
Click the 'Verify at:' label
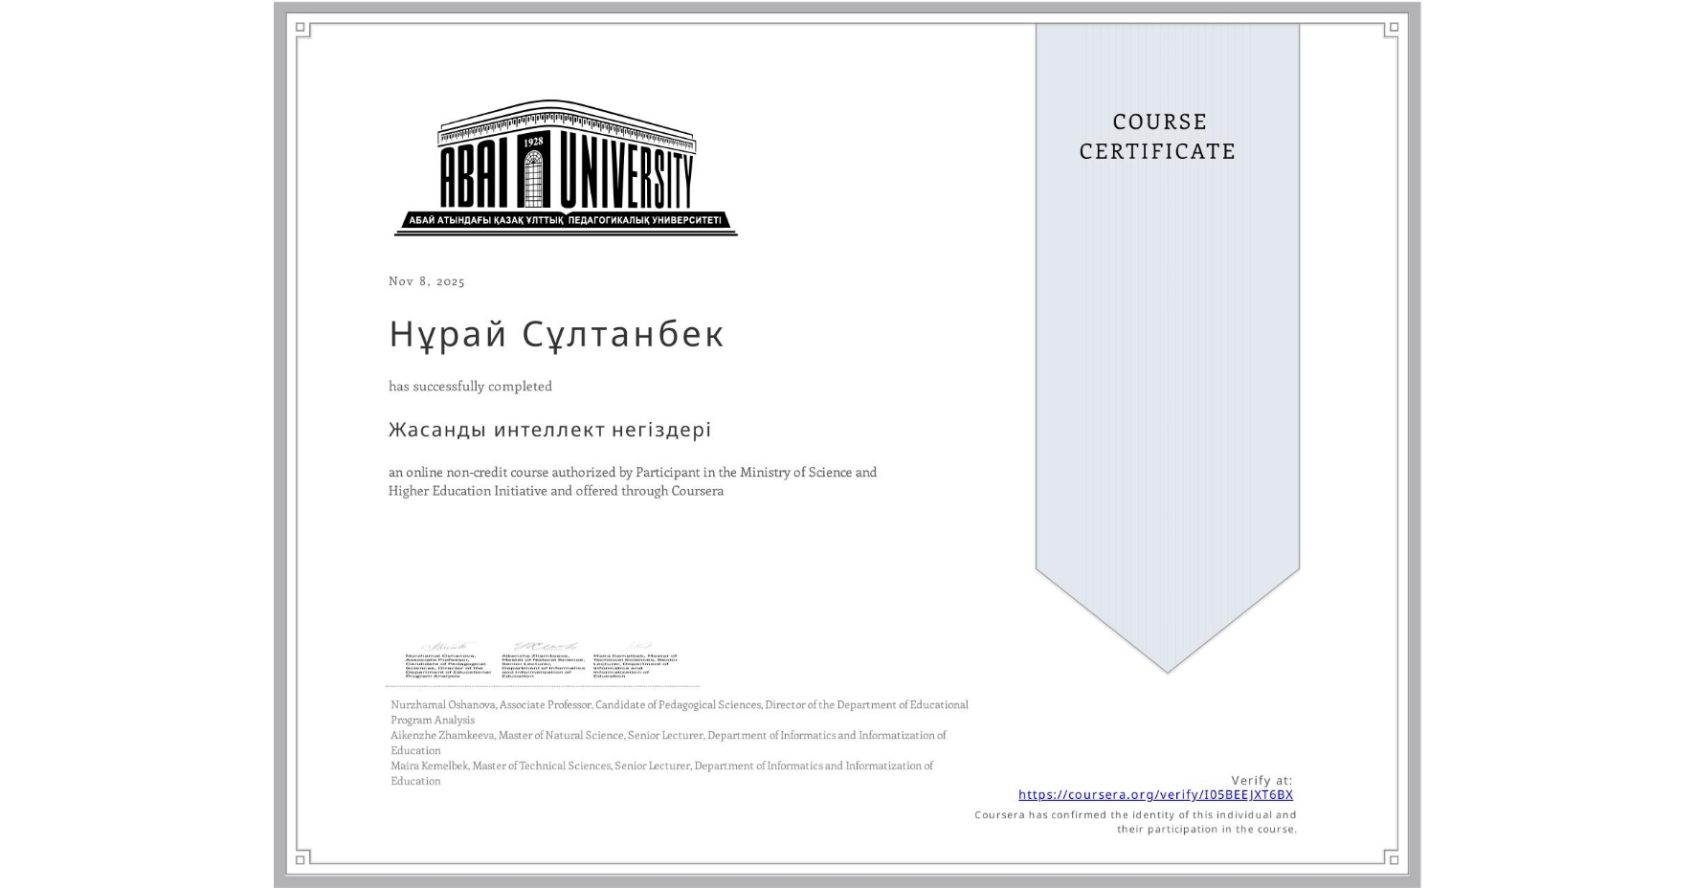[1261, 780]
